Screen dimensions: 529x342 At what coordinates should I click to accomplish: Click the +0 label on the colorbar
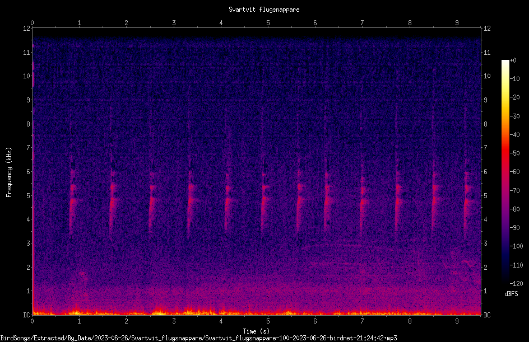[x=513, y=60]
